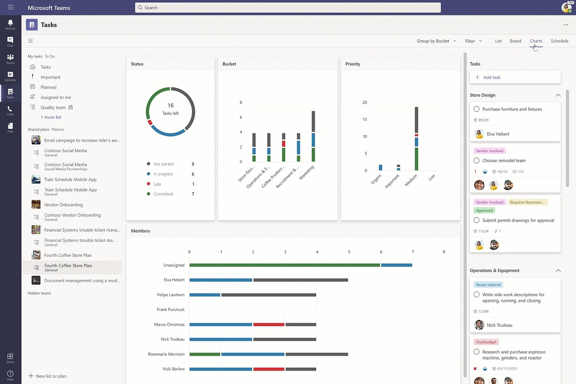Switch to the Schedule view tab

coord(559,41)
